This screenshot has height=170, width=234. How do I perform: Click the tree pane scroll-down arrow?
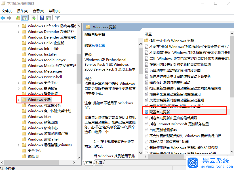[x=79, y=158]
